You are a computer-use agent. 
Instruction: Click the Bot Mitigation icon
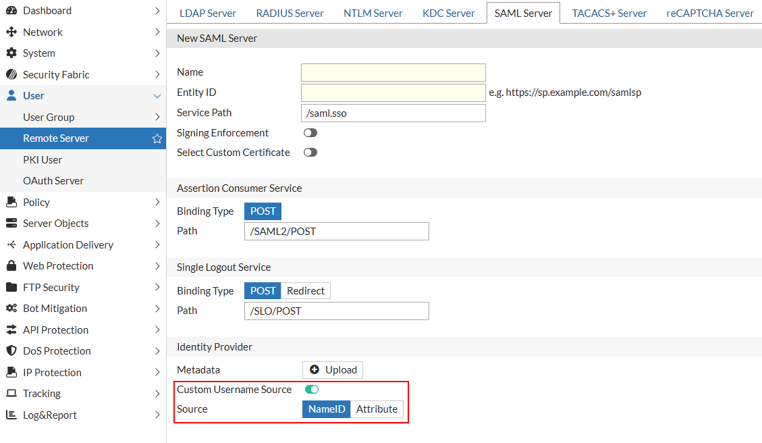coord(11,309)
